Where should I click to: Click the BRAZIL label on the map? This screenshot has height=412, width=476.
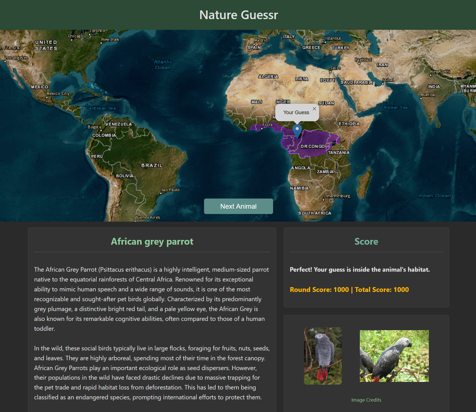152,165
